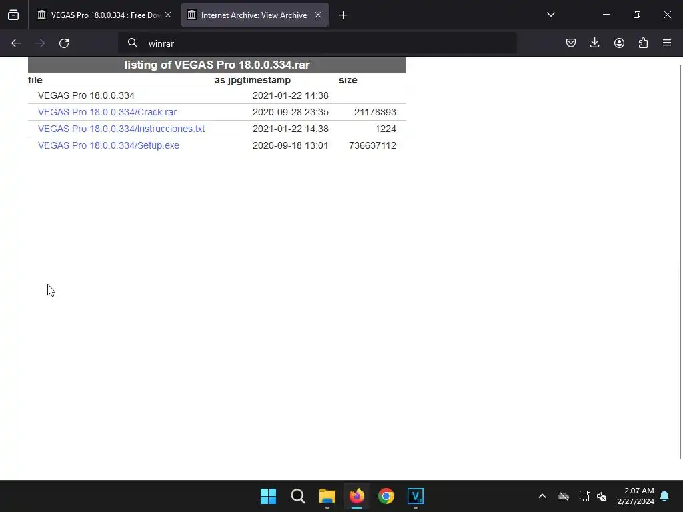
Task: Go back to the previous page
Action: (x=16, y=43)
